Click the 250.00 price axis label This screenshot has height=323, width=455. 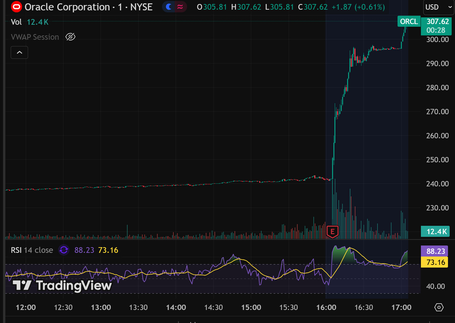pyautogui.click(x=437, y=160)
